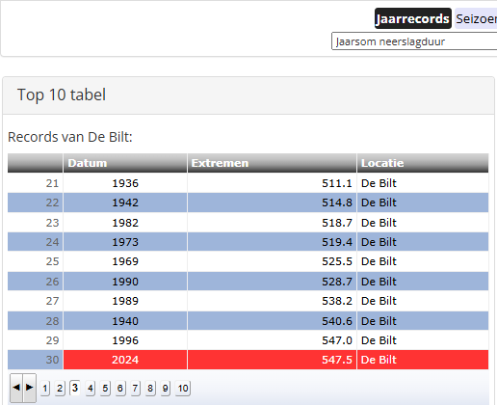Select current page 3 button

point(75,388)
